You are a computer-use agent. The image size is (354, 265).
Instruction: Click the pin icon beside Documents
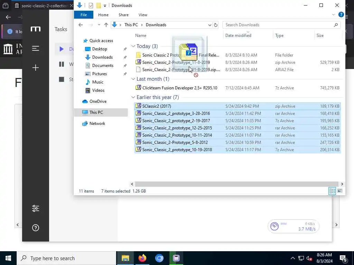(x=125, y=66)
